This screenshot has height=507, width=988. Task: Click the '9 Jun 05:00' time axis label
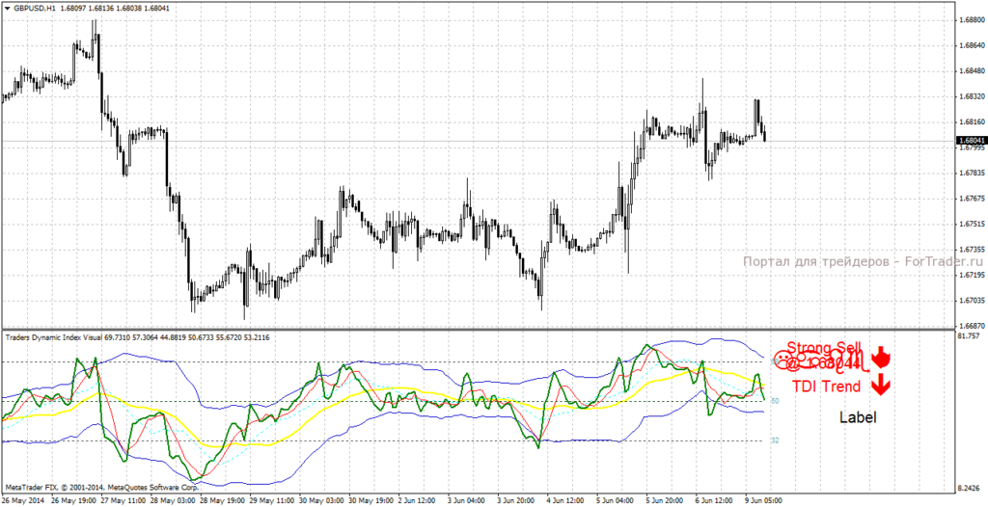pyautogui.click(x=764, y=500)
